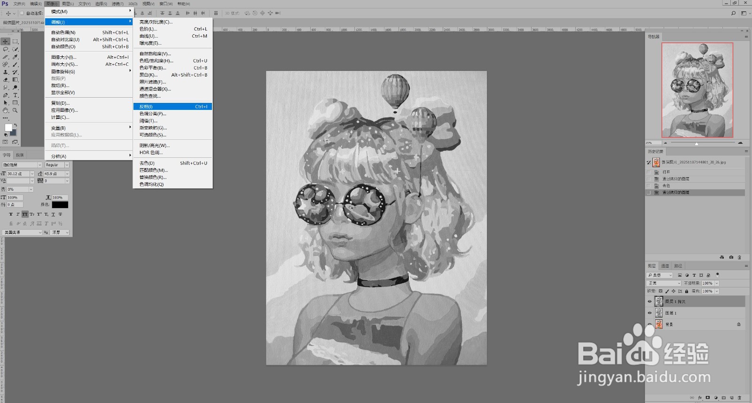The width and height of the screenshot is (752, 403).
Task: Hide the 图层 1 拷贝 layer visibility eye
Action: (650, 302)
